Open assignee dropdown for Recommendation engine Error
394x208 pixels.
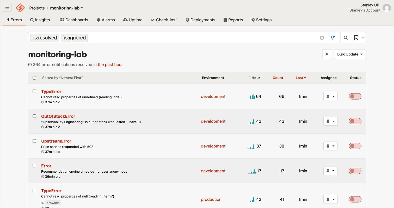(330, 171)
